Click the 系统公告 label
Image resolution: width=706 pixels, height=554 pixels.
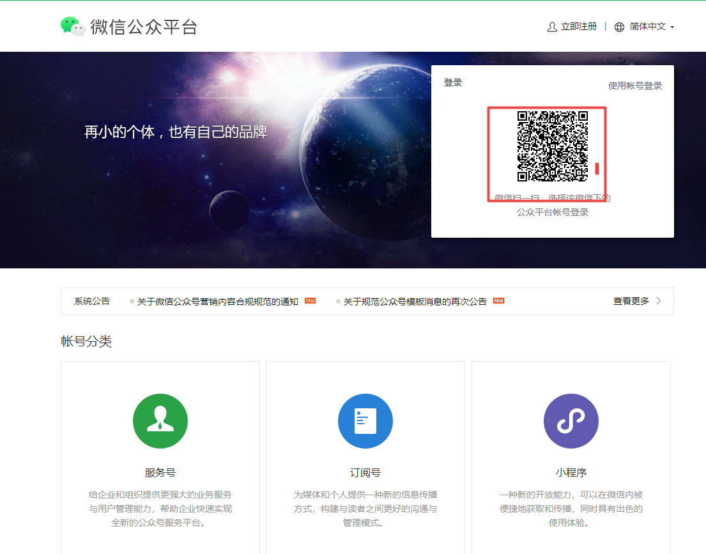[92, 301]
